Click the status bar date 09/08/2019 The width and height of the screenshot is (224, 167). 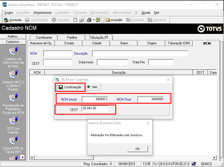[127, 164]
